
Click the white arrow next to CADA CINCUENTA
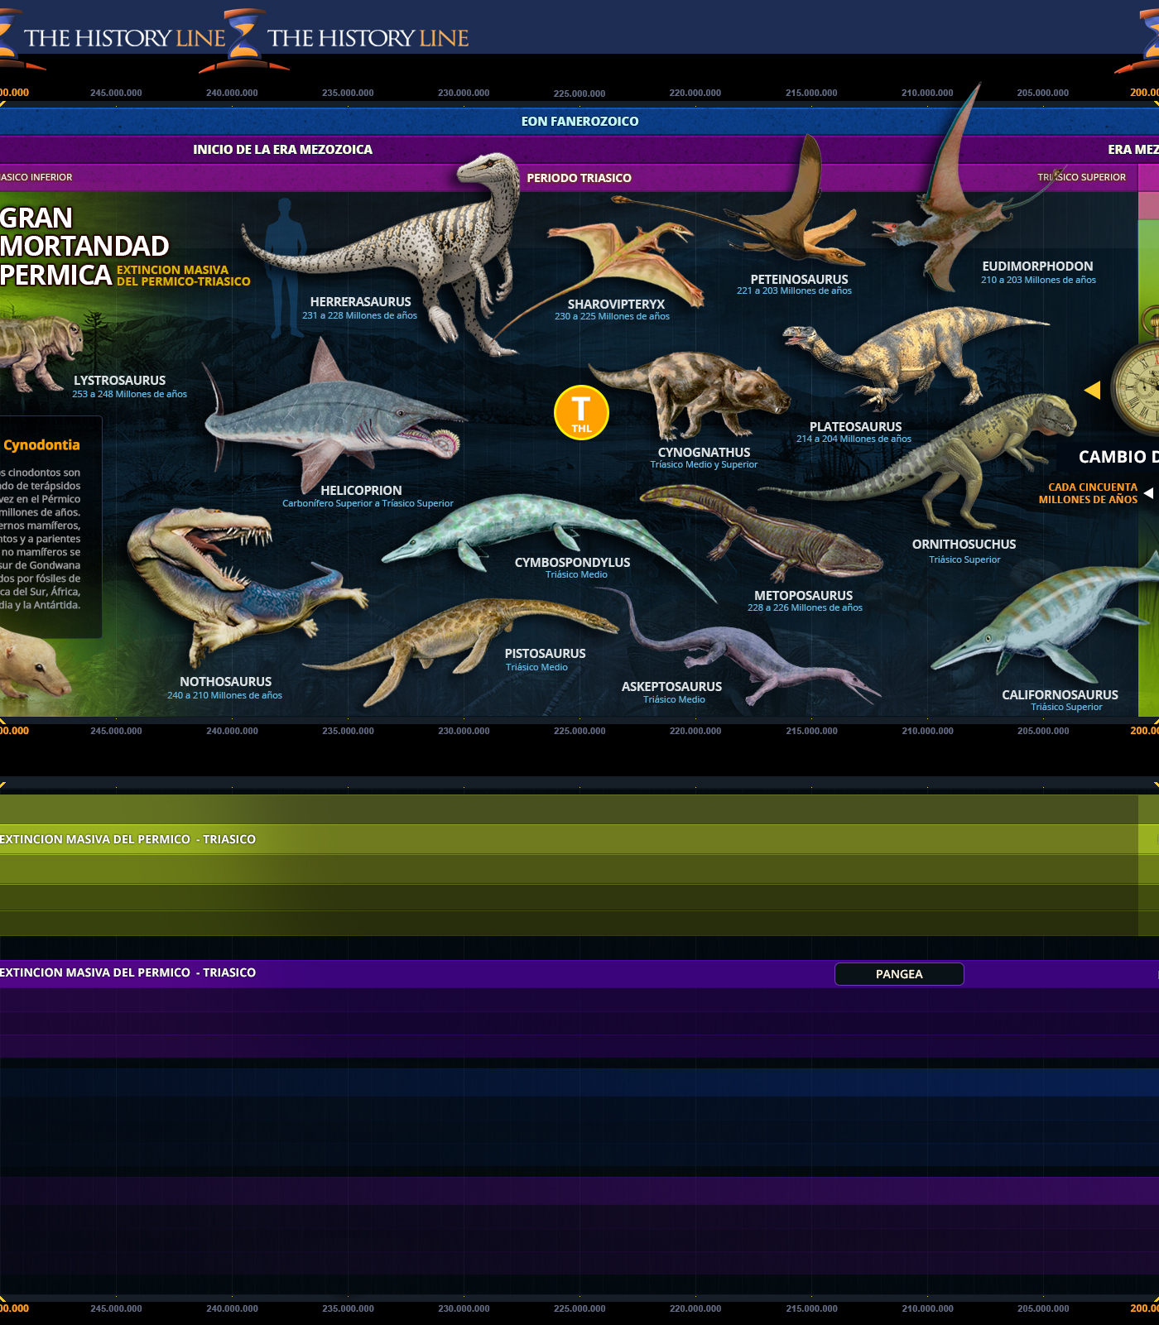tap(1148, 493)
